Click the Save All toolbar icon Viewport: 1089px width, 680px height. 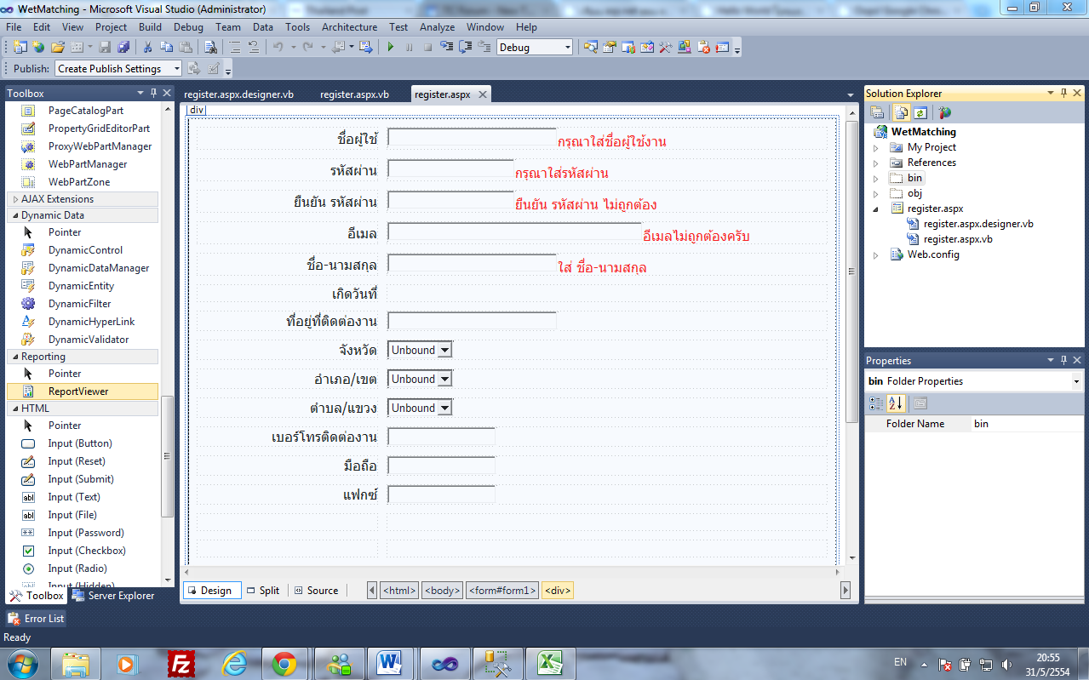point(123,48)
